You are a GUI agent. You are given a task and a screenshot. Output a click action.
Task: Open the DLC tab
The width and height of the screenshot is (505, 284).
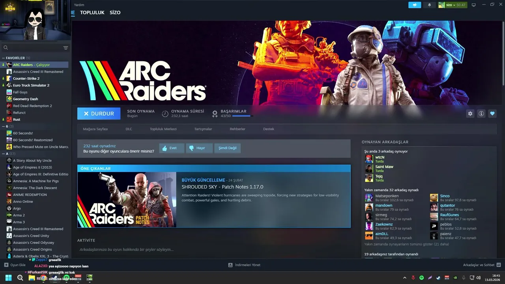pos(129,129)
